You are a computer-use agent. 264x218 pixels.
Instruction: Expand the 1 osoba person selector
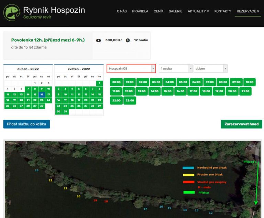(175, 68)
